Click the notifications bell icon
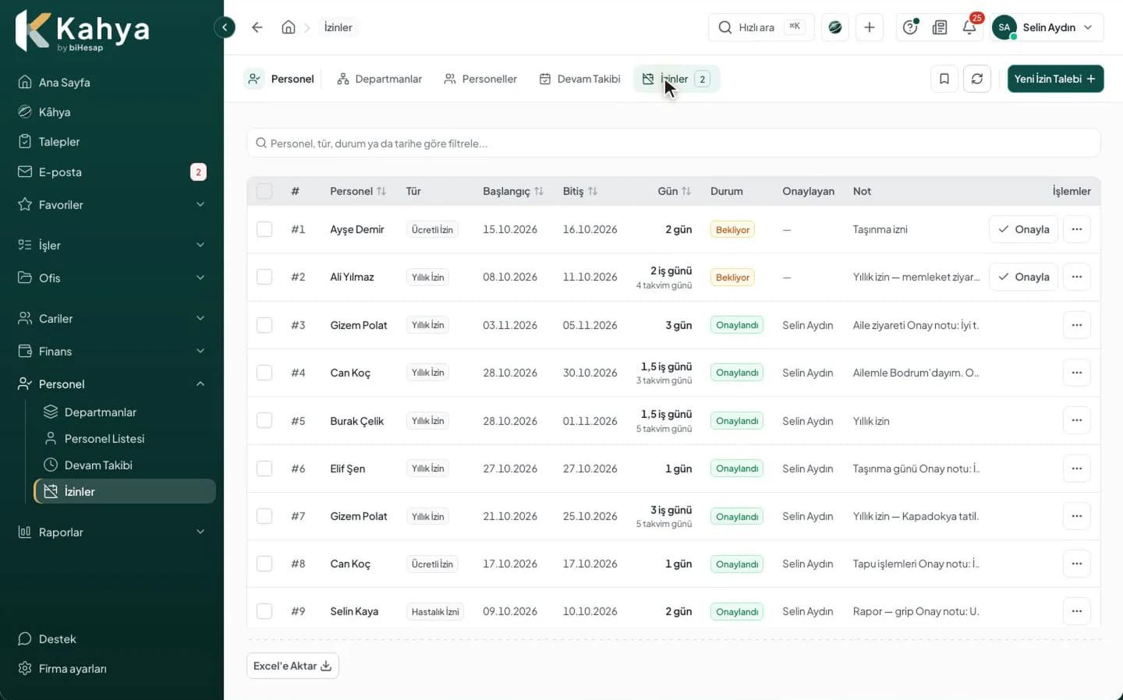 point(969,27)
